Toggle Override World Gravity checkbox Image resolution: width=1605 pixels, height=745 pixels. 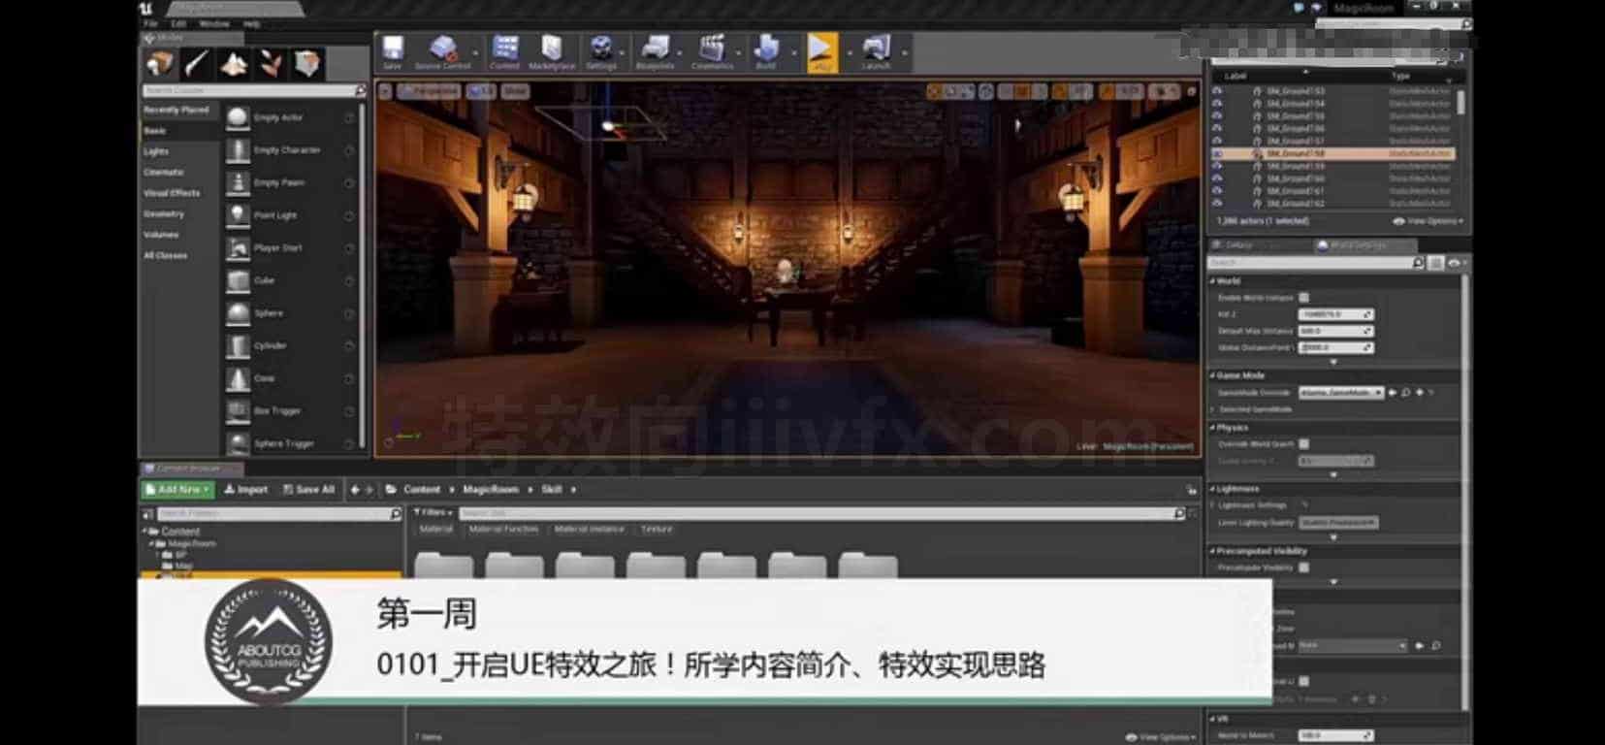(1304, 444)
